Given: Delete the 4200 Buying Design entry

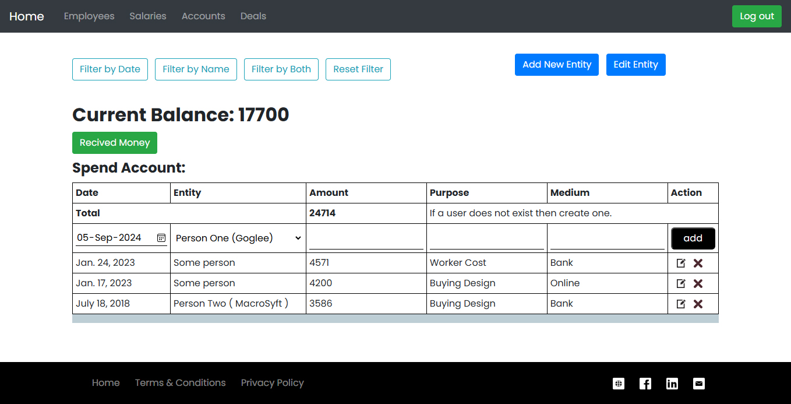Looking at the screenshot, I should [698, 283].
